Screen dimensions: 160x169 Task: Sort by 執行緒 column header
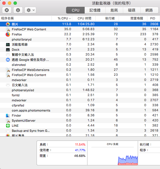point(107,18)
